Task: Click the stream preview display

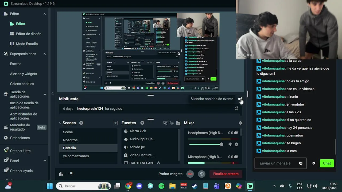Action: tap(150, 52)
